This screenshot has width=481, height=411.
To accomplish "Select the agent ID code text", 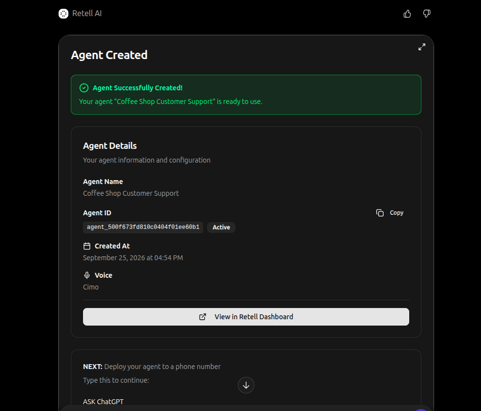I will [x=143, y=227].
